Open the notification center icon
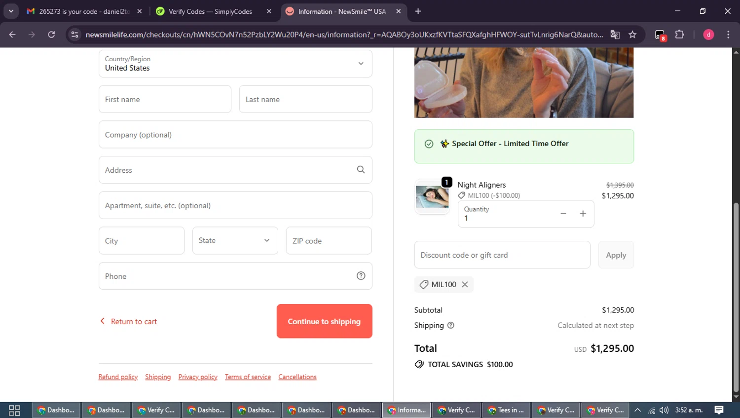Image resolution: width=740 pixels, height=418 pixels. [x=719, y=410]
